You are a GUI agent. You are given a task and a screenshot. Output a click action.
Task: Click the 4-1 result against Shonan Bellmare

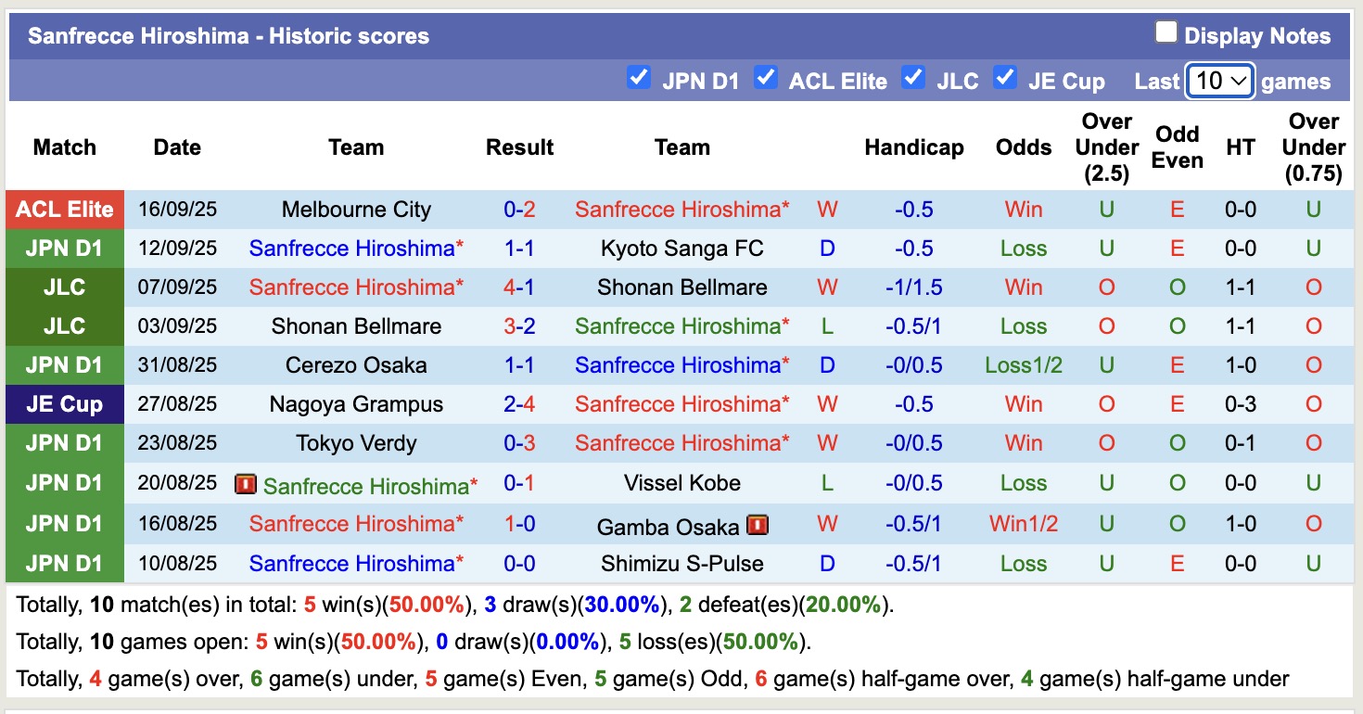click(519, 287)
